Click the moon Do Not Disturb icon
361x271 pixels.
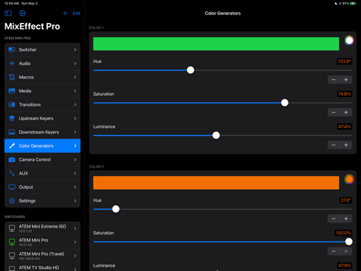(x=336, y=3)
